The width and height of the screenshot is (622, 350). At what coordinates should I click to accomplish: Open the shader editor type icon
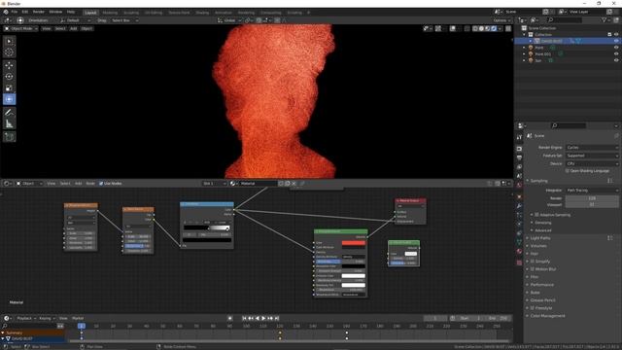pos(7,184)
